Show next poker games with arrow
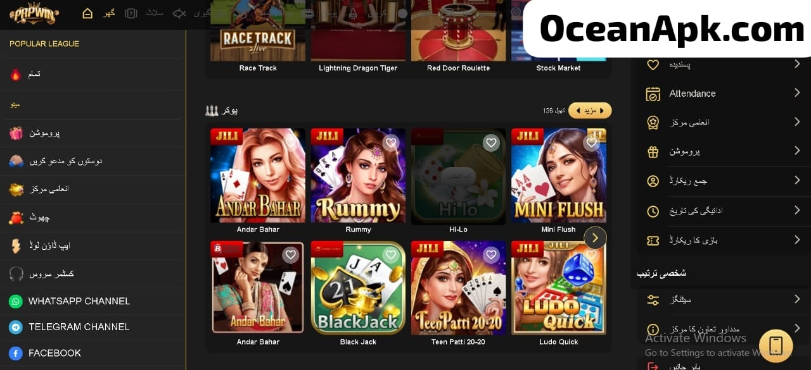This screenshot has height=370, width=811. pos(595,238)
